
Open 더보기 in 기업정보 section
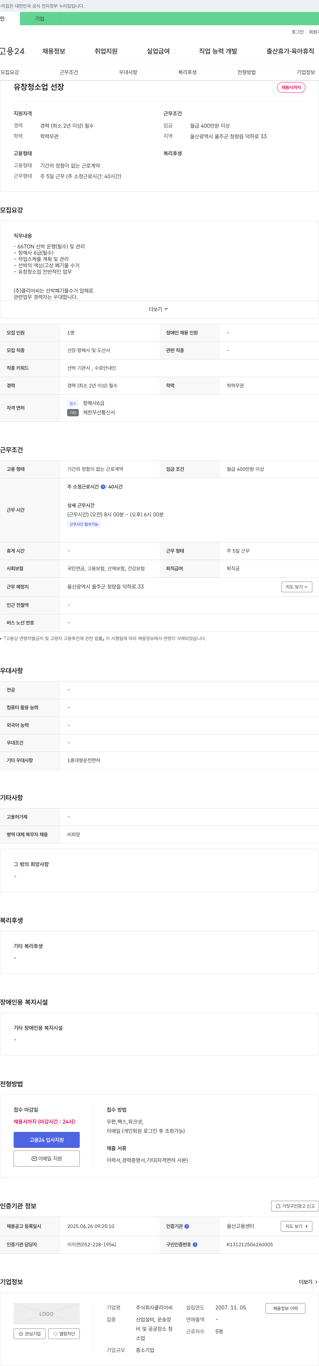click(x=308, y=1282)
